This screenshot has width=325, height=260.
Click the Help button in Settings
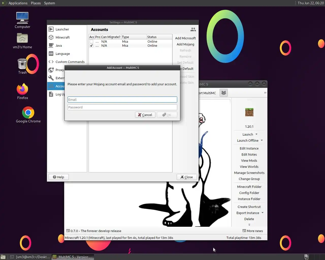click(58, 177)
